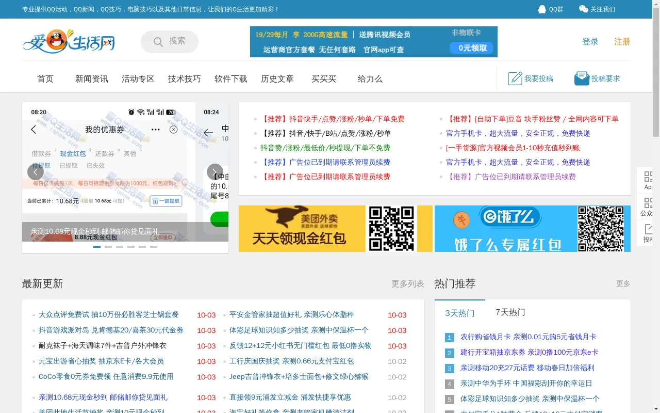The height and width of the screenshot is (413, 660).
Task: Open the 新闻资讯 menu
Action: 92,79
